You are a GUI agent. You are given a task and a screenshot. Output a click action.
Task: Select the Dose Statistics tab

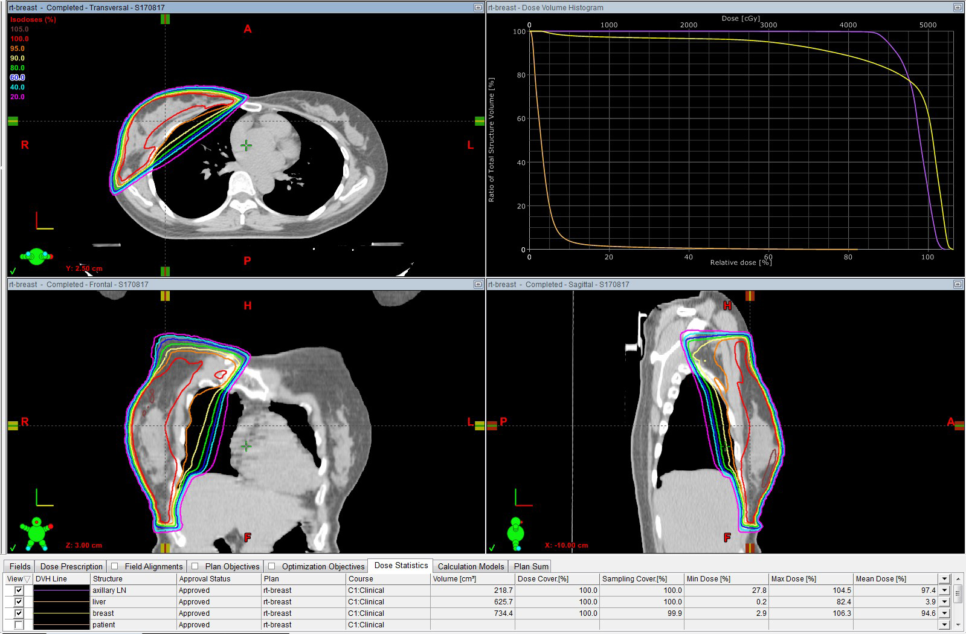(401, 566)
